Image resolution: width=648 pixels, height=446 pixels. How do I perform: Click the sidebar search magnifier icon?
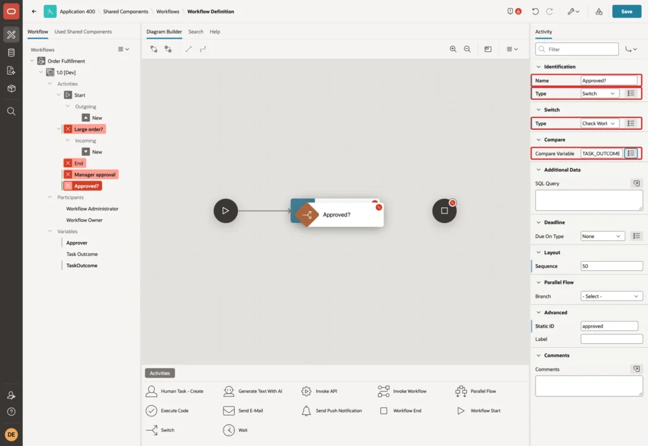(11, 111)
